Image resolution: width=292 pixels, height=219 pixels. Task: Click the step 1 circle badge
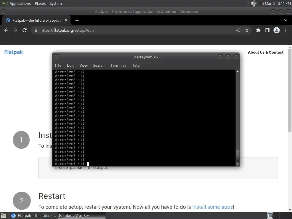(x=21, y=140)
